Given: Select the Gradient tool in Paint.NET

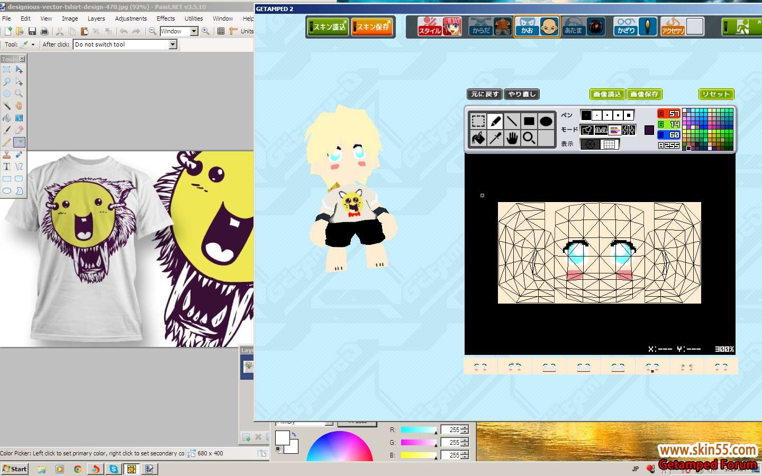Looking at the screenshot, I should pos(19,117).
